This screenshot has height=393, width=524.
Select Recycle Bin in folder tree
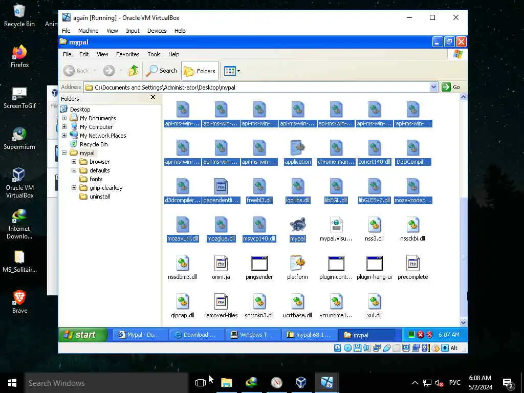pos(89,144)
